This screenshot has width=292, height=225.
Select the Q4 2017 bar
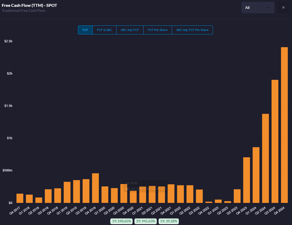tap(20, 198)
